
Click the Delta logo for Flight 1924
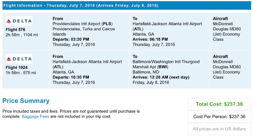19,59
